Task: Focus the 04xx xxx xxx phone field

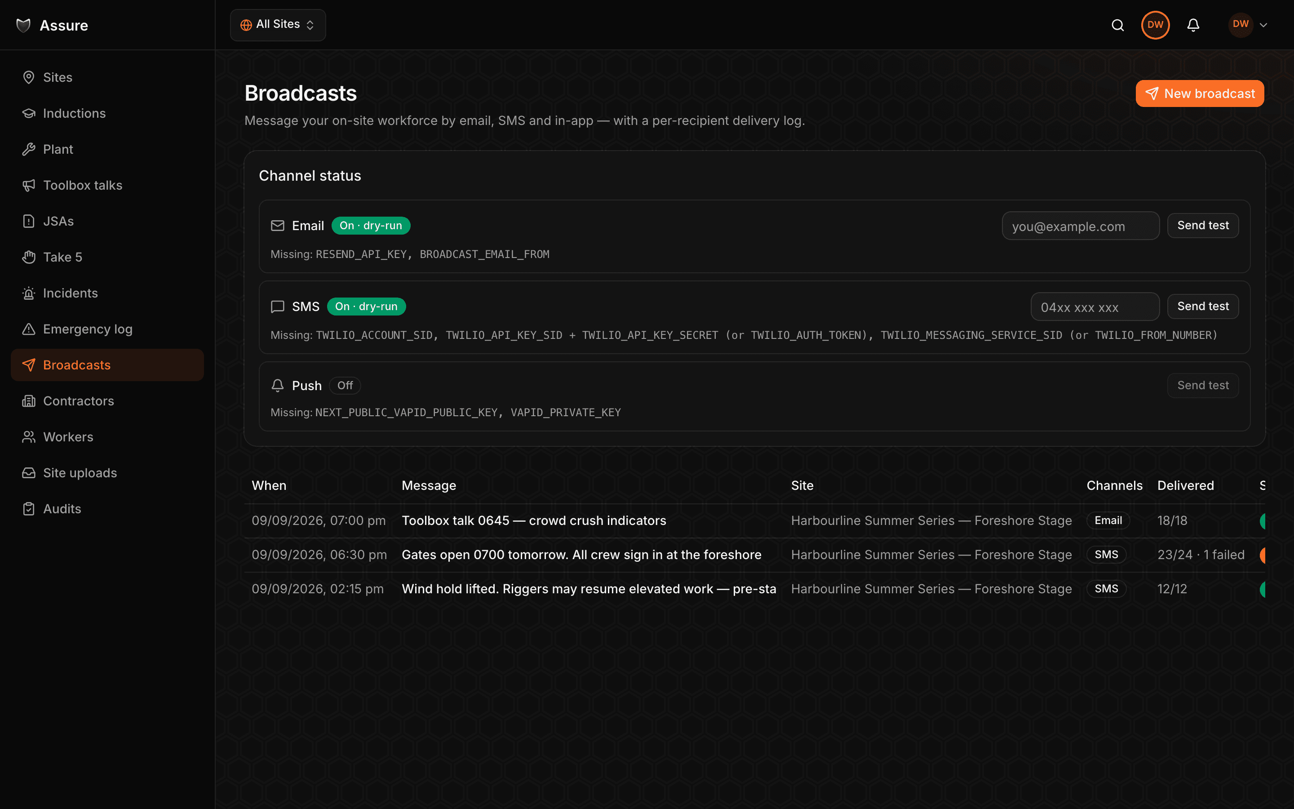Action: point(1095,307)
